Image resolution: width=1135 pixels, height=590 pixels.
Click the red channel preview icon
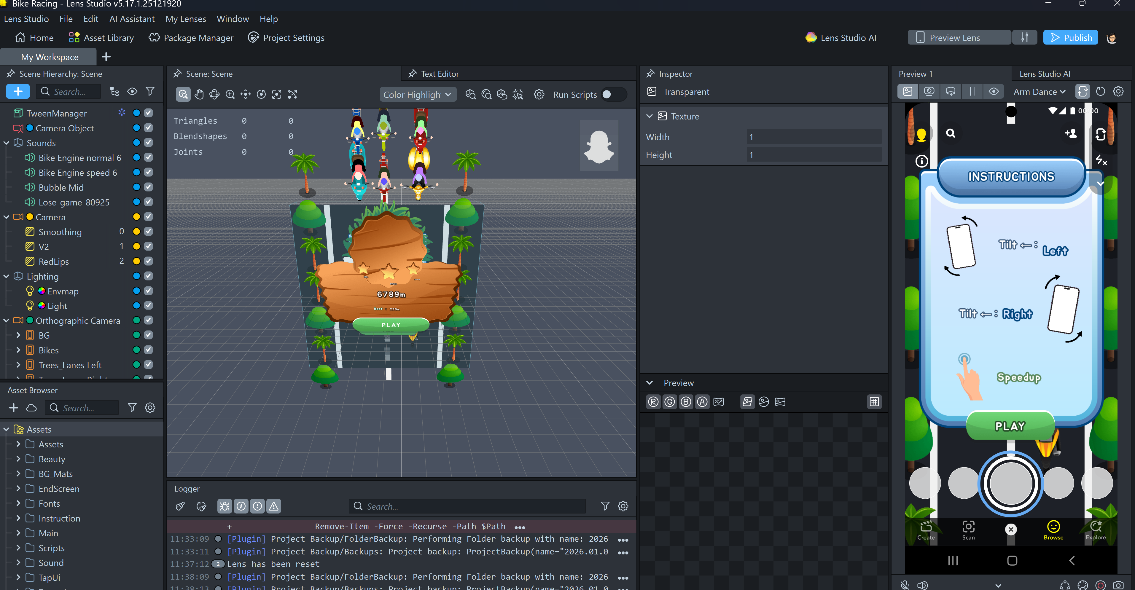click(653, 402)
